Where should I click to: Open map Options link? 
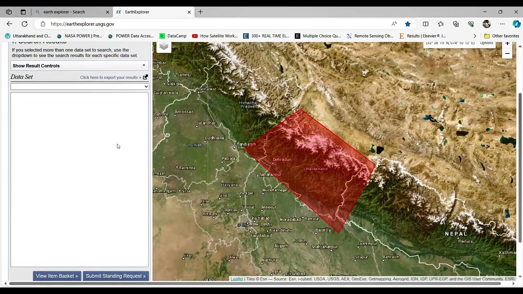[x=486, y=43]
